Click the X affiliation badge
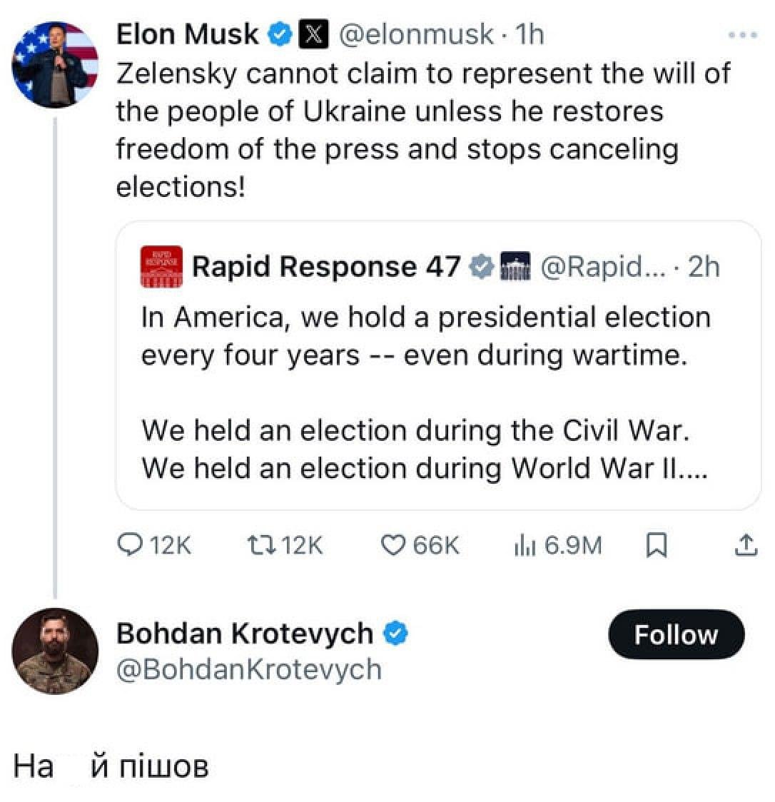The width and height of the screenshot is (775, 802). click(312, 34)
